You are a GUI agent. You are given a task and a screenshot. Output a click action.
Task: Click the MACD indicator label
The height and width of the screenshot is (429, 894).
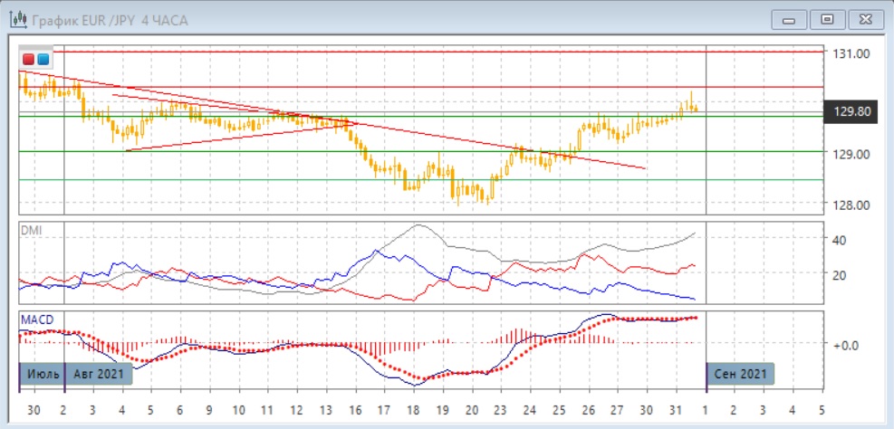point(35,320)
